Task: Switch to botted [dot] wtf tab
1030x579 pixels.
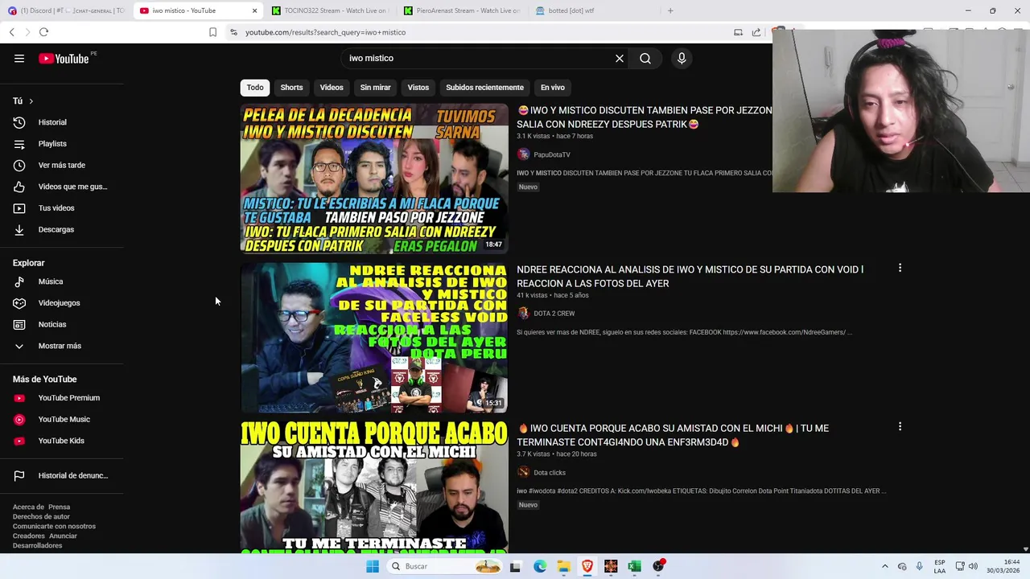Action: (594, 10)
